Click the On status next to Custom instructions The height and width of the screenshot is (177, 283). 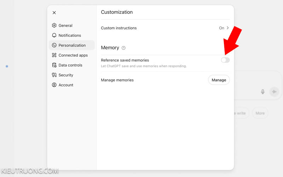pos(221,28)
